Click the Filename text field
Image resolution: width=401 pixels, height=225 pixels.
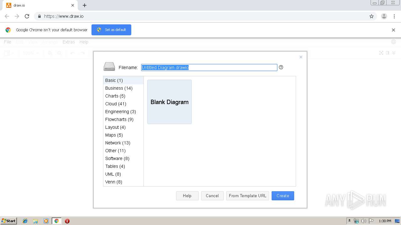coord(209,67)
